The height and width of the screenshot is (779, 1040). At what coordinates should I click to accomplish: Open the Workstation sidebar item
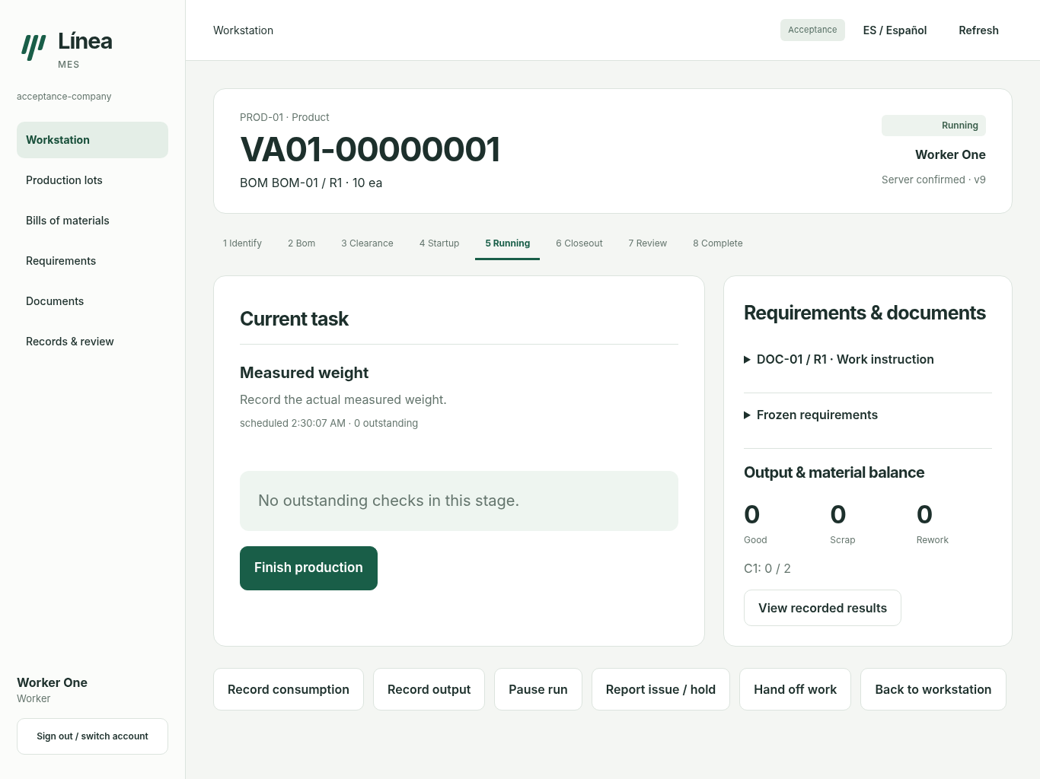[x=92, y=140]
